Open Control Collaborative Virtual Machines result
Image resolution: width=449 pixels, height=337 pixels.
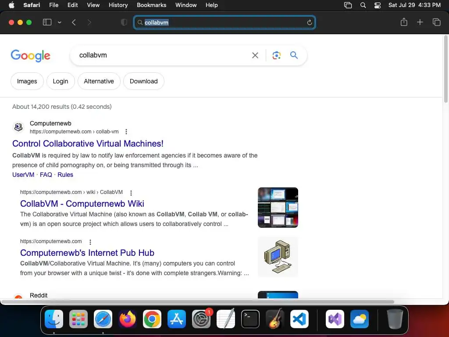pos(88,143)
